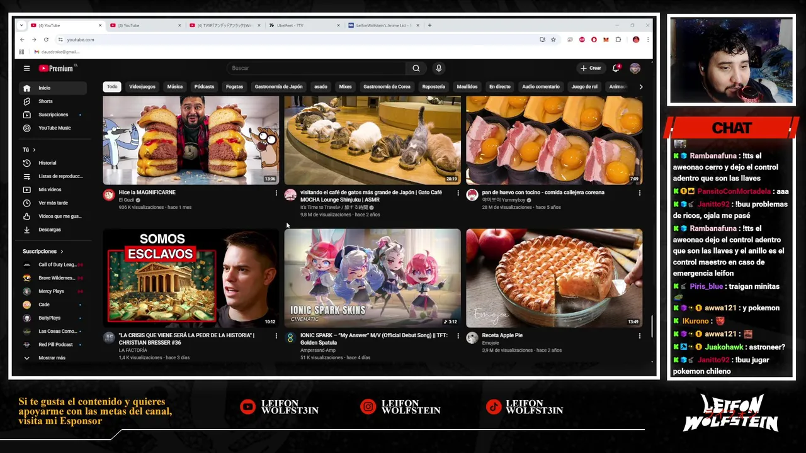
Task: Open Descargas in the sidebar
Action: pos(53,230)
